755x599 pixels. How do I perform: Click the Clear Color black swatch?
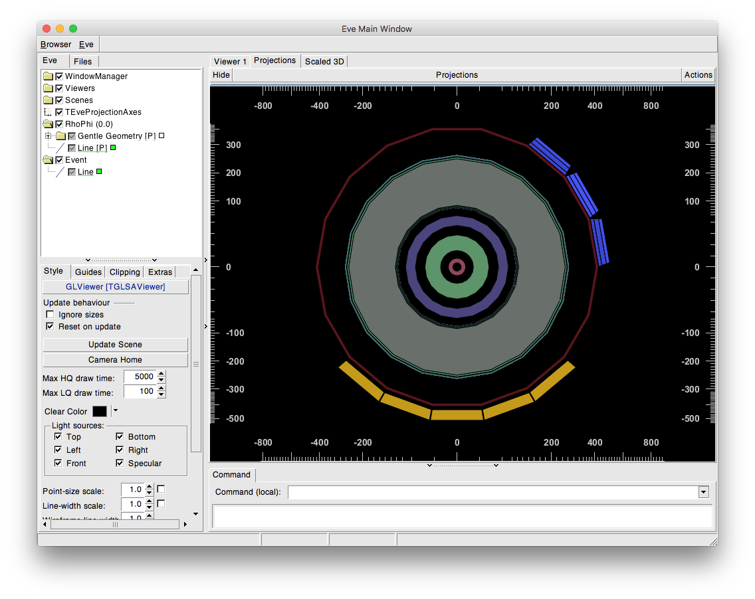[99, 411]
